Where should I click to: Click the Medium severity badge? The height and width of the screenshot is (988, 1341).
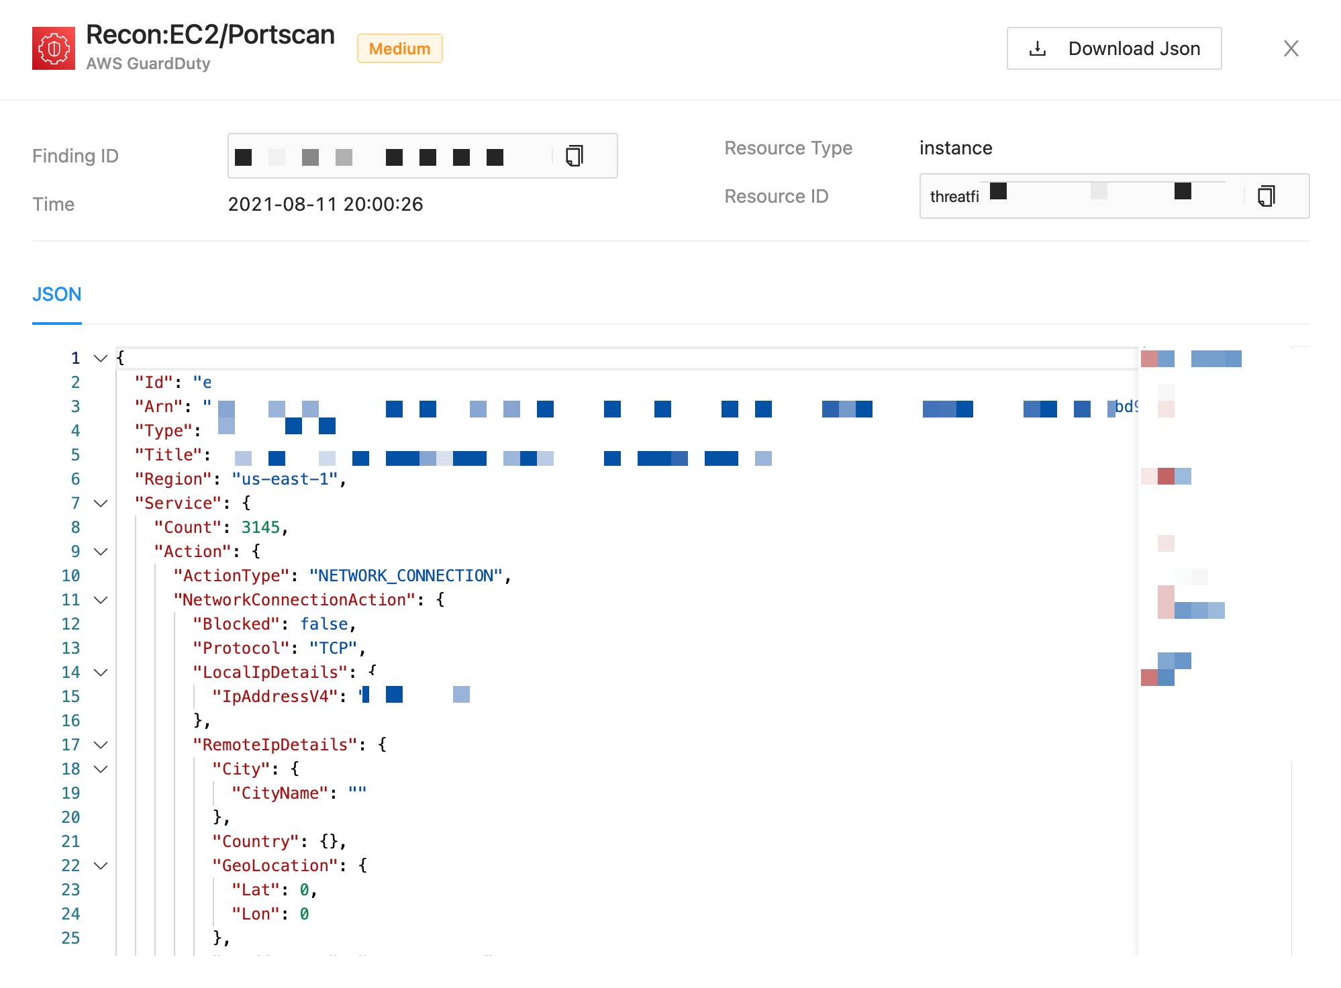tap(399, 48)
